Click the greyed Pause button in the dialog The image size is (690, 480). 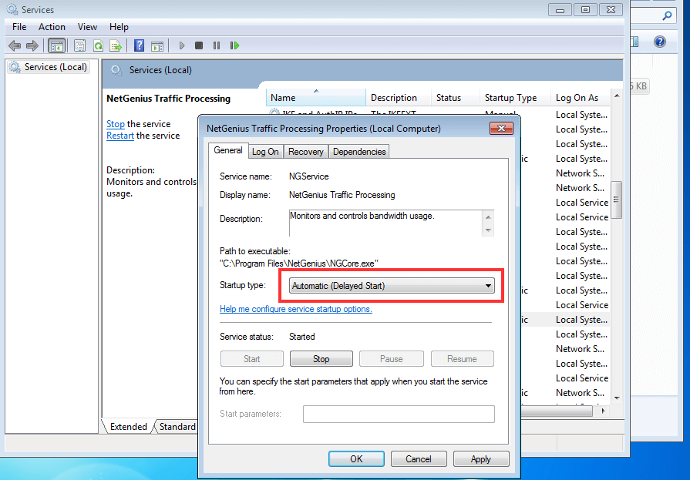[391, 358]
